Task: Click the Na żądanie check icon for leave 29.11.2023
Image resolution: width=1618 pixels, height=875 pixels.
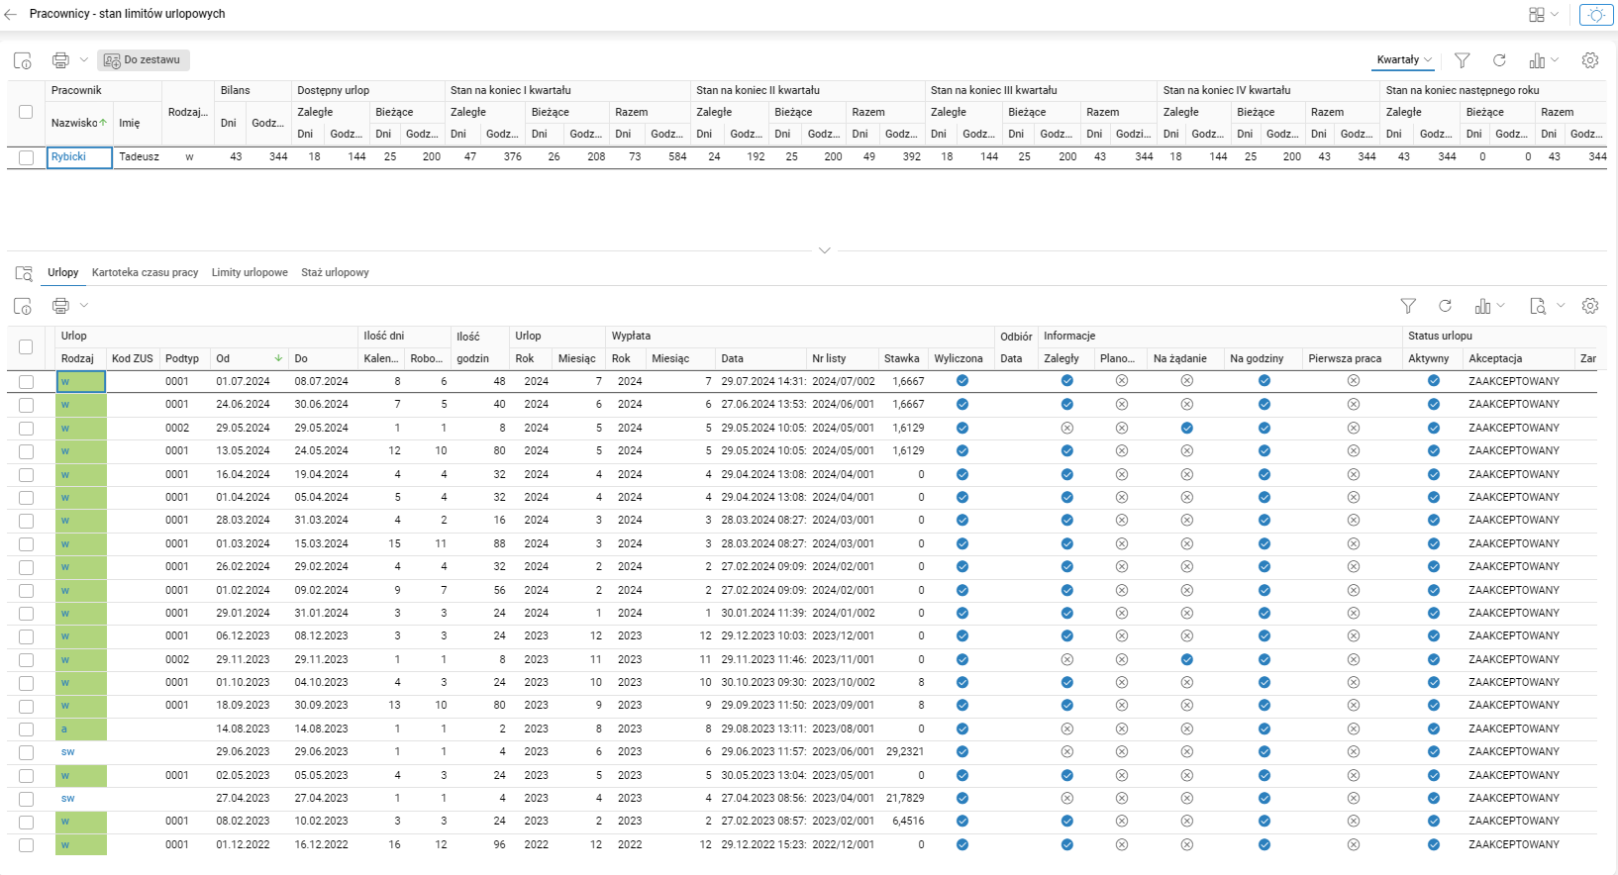Action: pos(1187,659)
